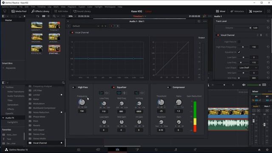Select Video Transitions category
The width and height of the screenshot is (272, 153).
pos(16,92)
